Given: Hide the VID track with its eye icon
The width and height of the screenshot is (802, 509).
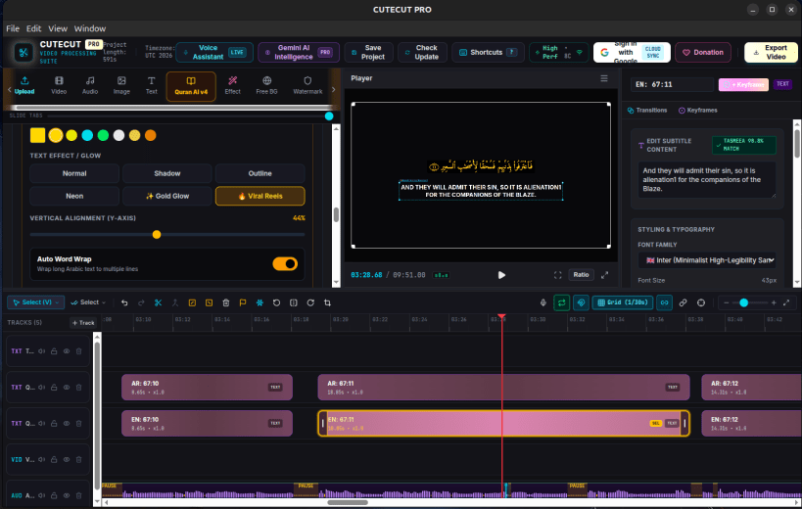Looking at the screenshot, I should [x=67, y=459].
